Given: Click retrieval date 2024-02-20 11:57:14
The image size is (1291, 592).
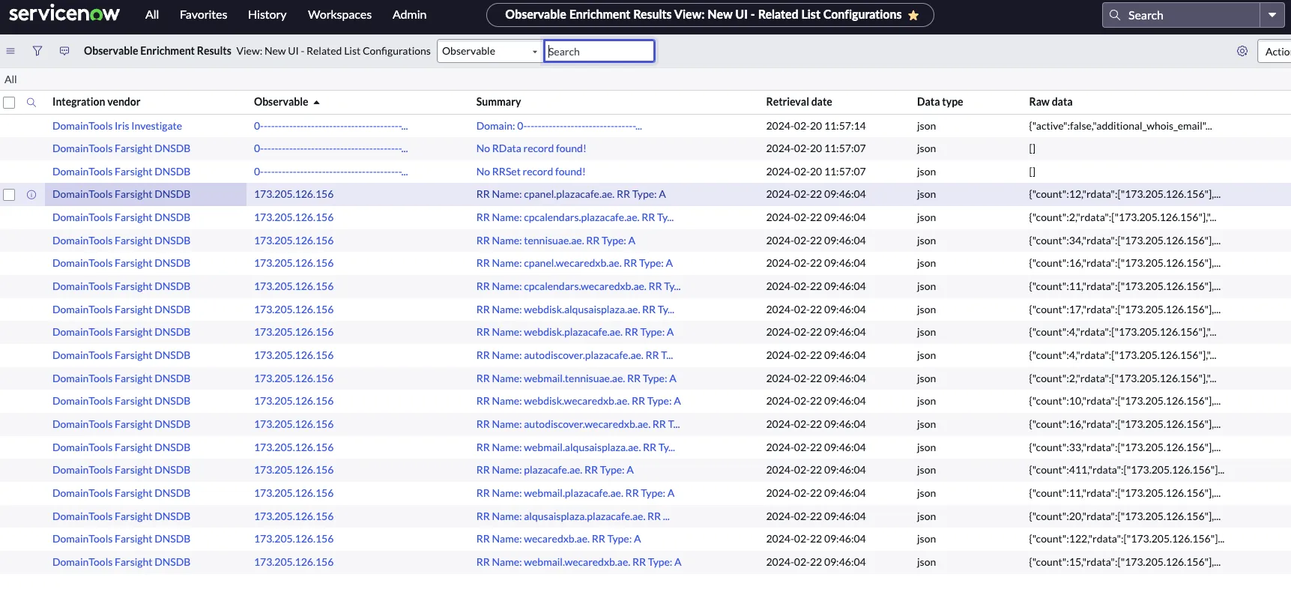Looking at the screenshot, I should coord(815,126).
